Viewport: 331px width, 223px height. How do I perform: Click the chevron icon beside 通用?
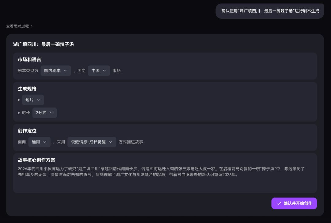(45, 142)
